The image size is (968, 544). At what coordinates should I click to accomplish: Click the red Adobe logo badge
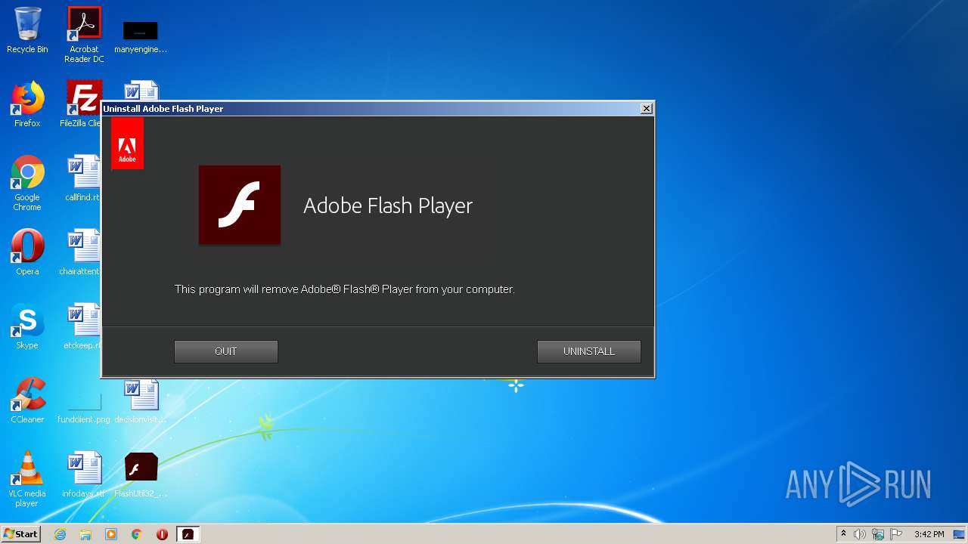[x=127, y=143]
